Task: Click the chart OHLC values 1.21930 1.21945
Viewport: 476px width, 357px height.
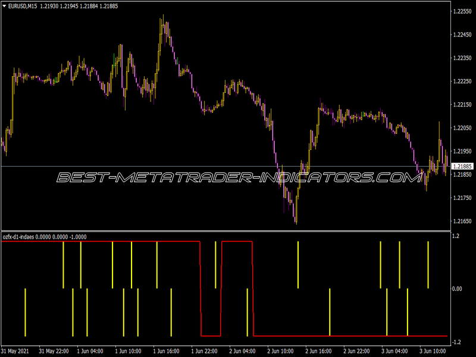Action: (59, 6)
